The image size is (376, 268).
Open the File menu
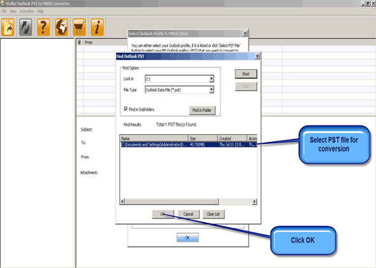[x=4, y=11]
